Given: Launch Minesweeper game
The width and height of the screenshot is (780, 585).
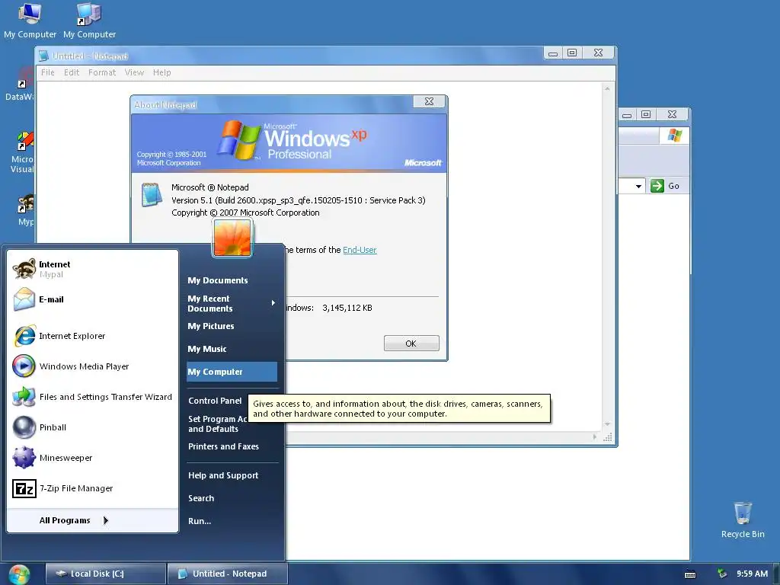Looking at the screenshot, I should (x=92, y=458).
